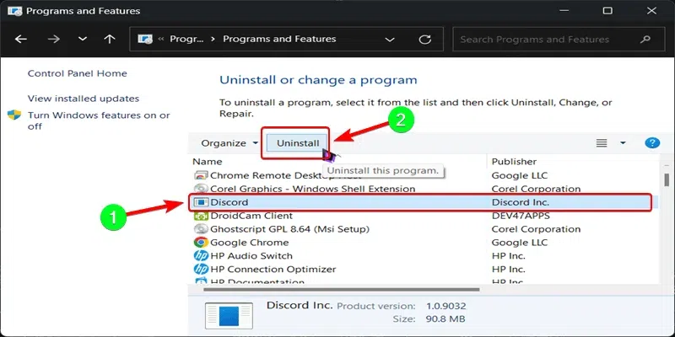Open recent locations dropdown arrow
The height and width of the screenshot is (337, 675).
pos(82,40)
